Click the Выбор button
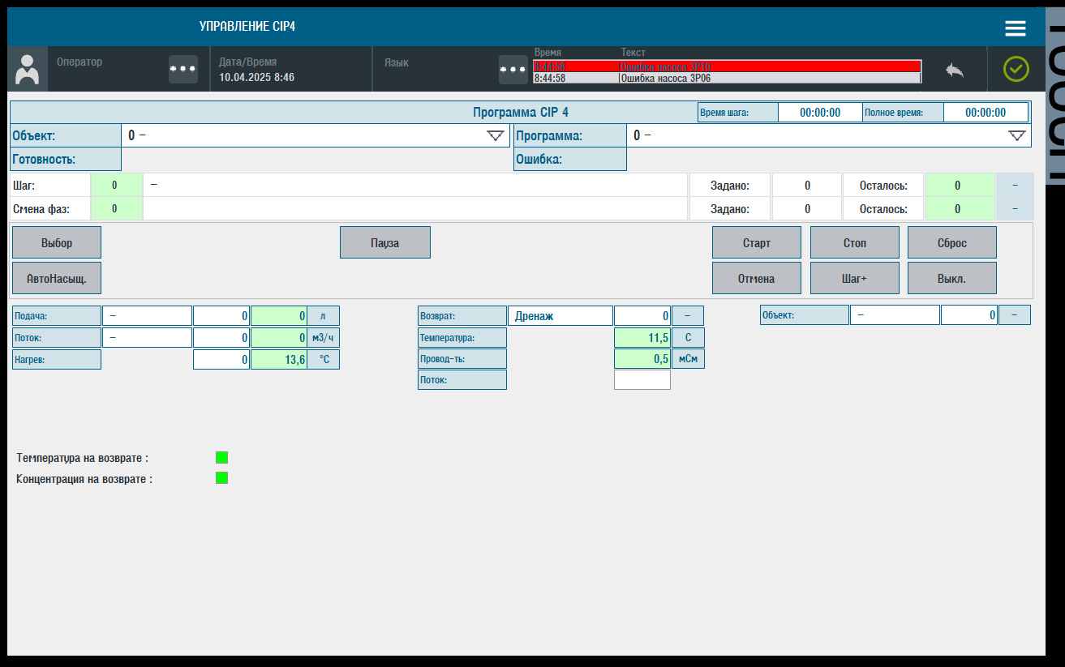Image resolution: width=1065 pixels, height=667 pixels. (x=56, y=242)
